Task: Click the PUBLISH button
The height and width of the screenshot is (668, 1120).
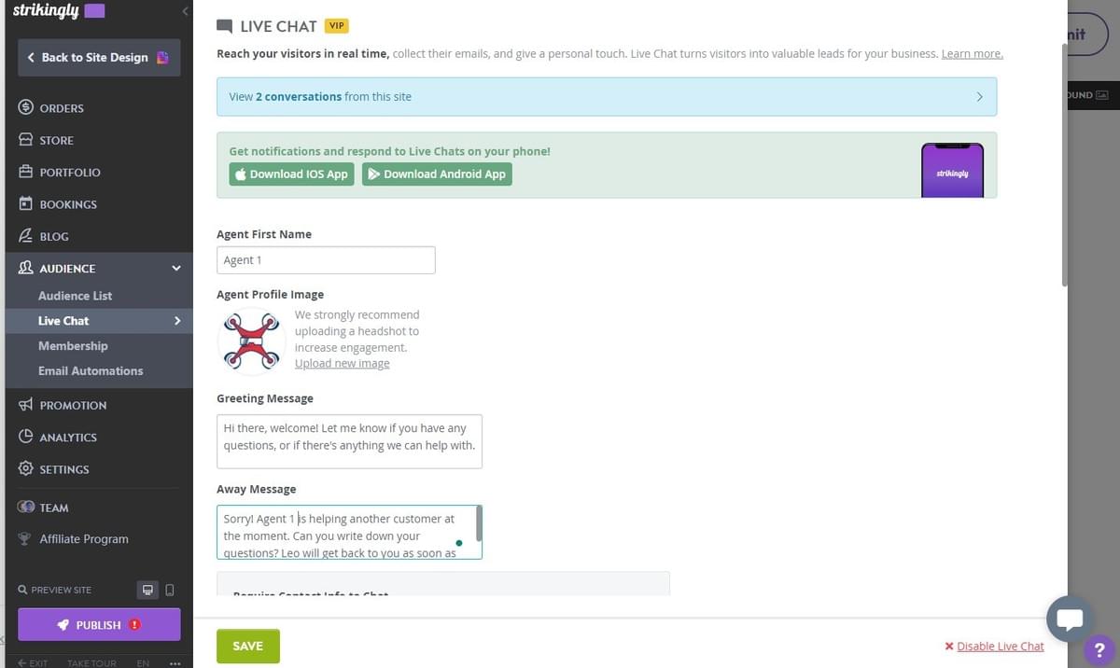Action: click(99, 625)
